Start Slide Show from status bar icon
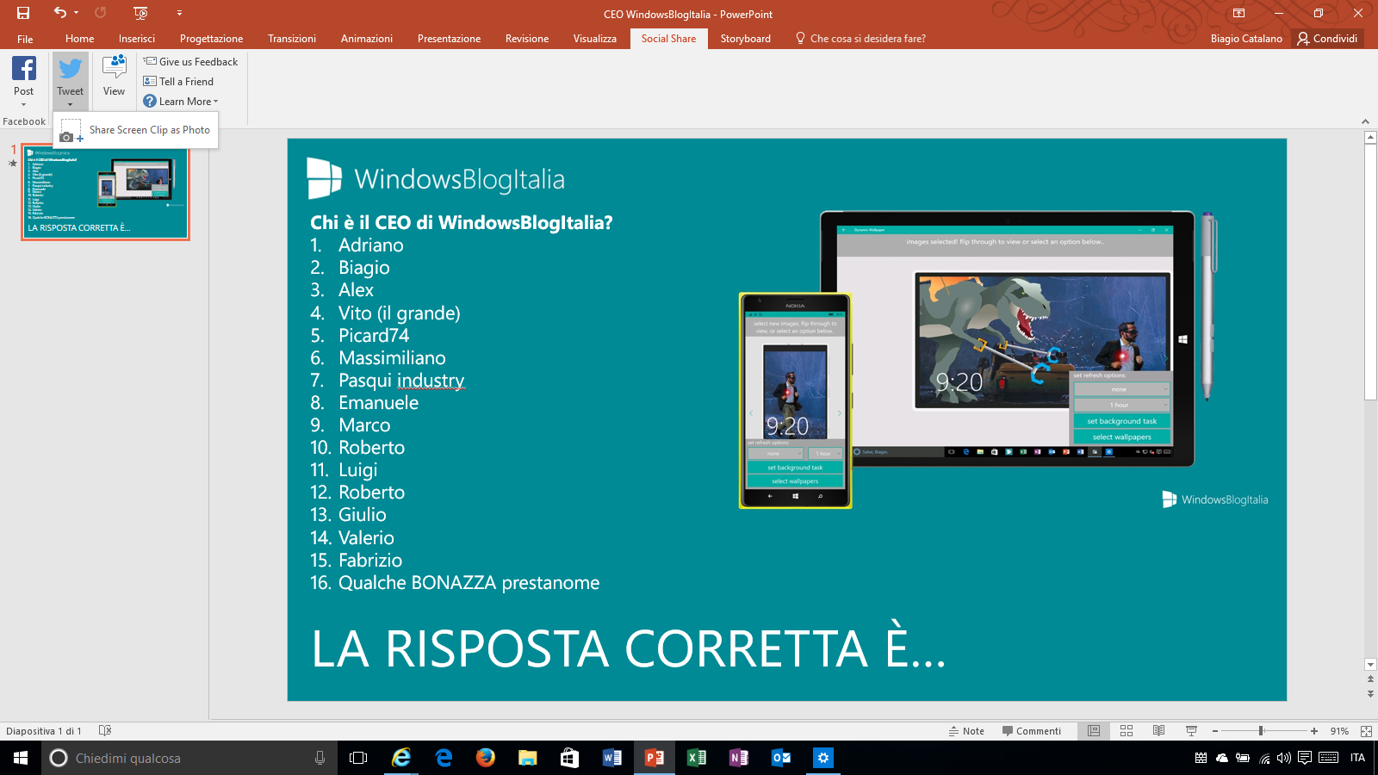 pos(1192,731)
